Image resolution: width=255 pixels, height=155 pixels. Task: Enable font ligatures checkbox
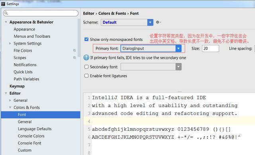click(86, 76)
